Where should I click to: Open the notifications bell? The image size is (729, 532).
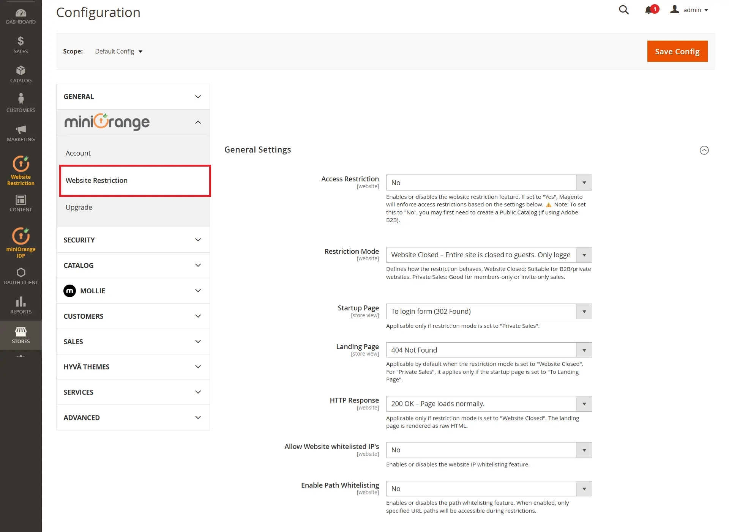pos(649,10)
